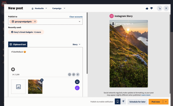Open the Story post type dropdown
Image resolution: width=173 pixels, height=106 pixels.
(76, 44)
